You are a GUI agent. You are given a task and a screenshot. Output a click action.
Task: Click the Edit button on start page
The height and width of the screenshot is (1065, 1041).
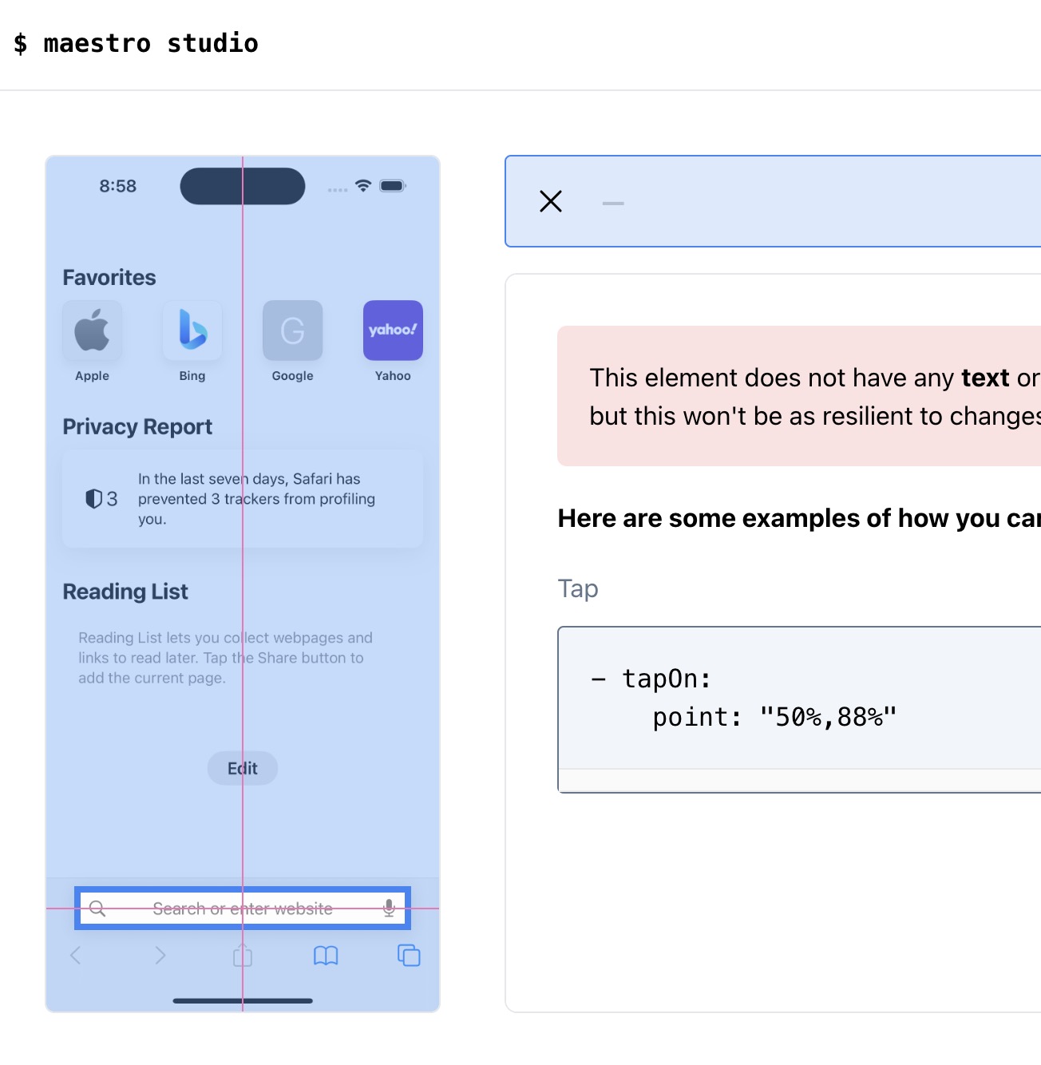click(x=243, y=768)
